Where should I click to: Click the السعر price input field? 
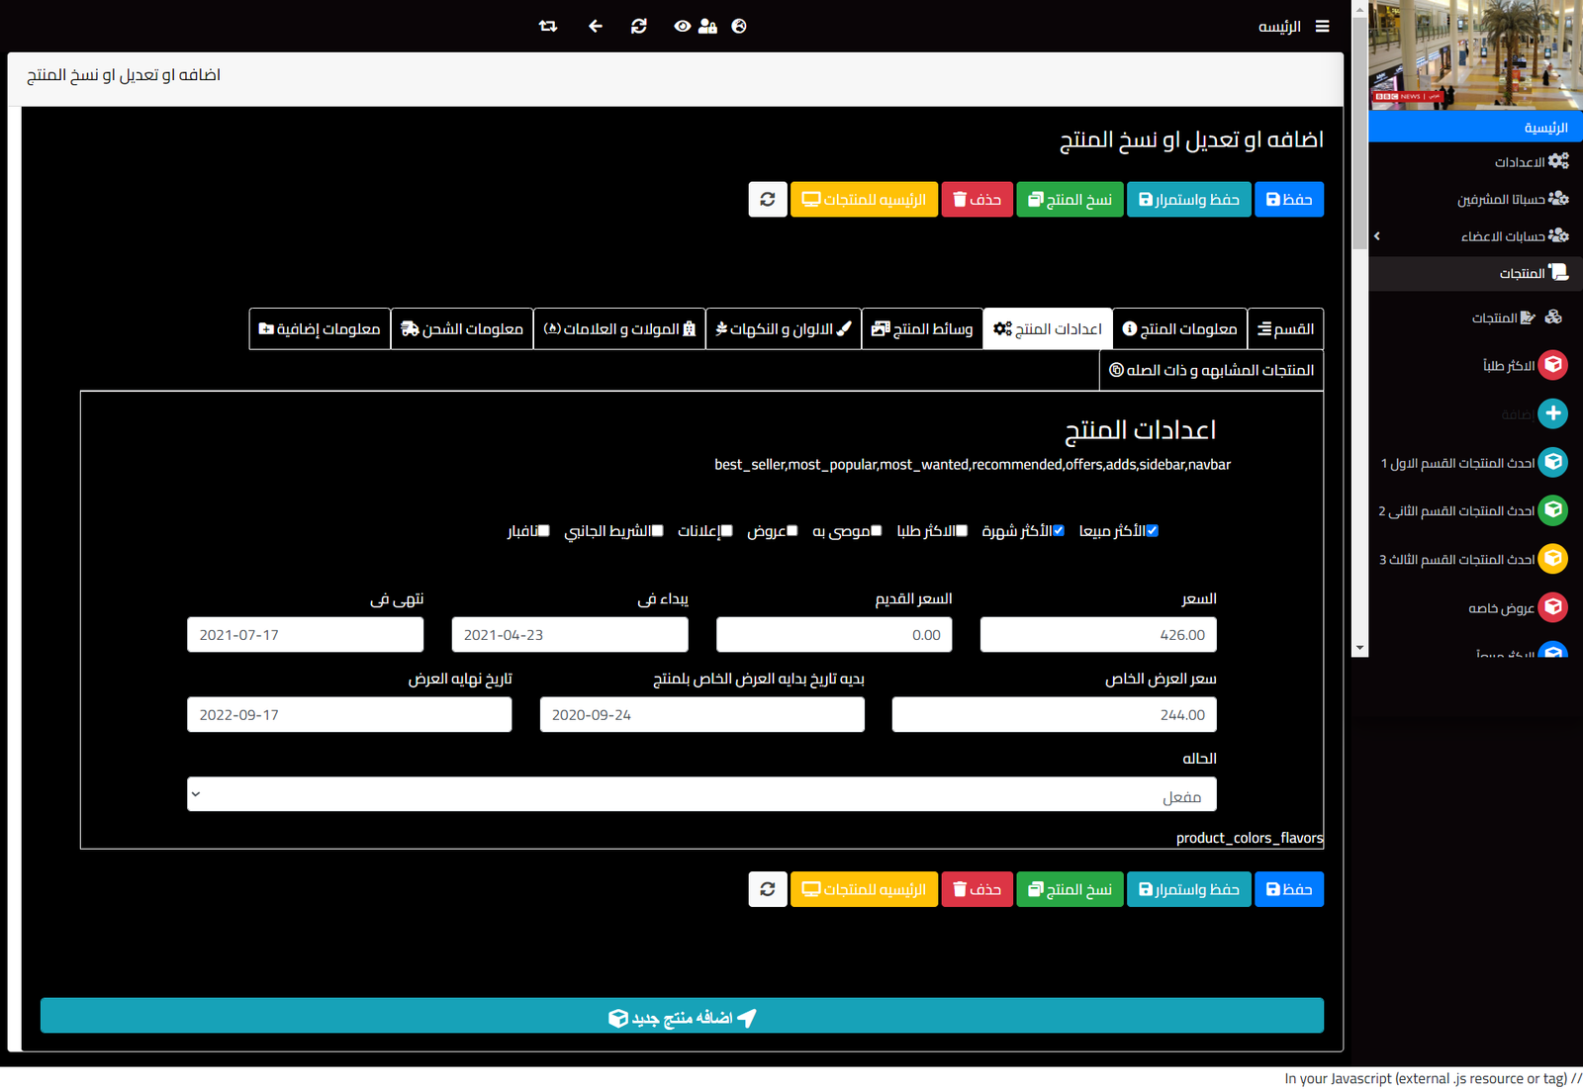tap(1098, 635)
